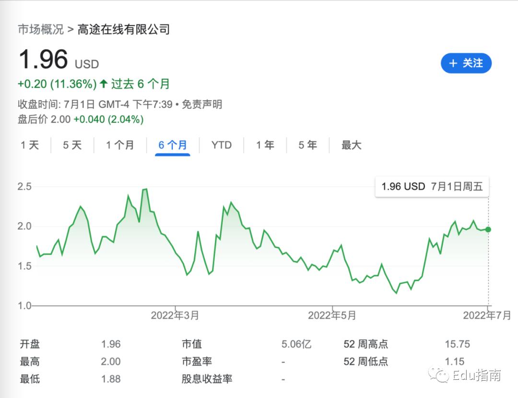Open the 免责声明 disclaimer link
Screen dimensions: 518x398
[x=202, y=104]
